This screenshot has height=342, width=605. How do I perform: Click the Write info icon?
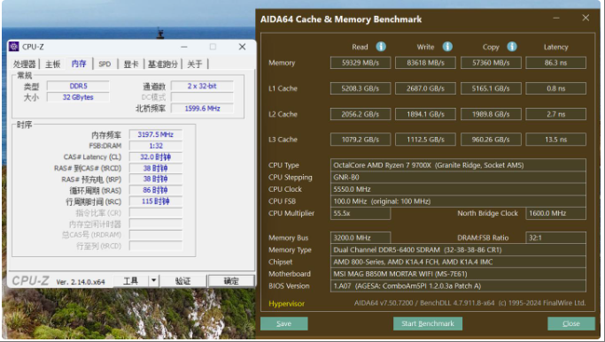pos(447,47)
